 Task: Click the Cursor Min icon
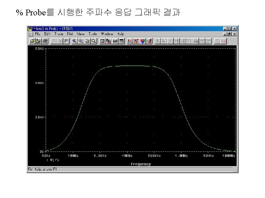(x=177, y=41)
